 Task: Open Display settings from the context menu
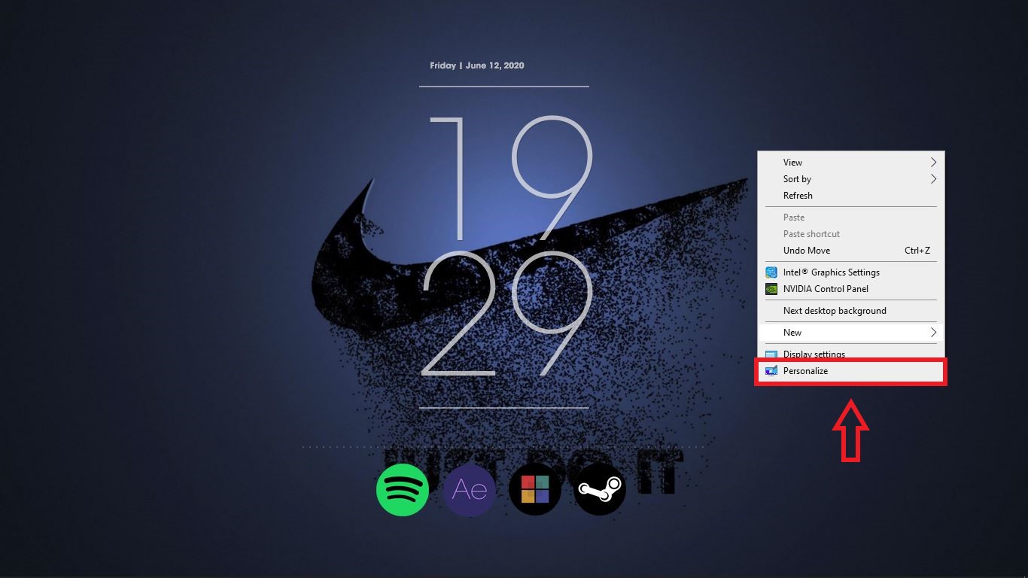(850, 354)
